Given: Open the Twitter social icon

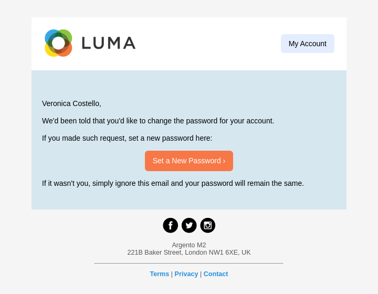Looking at the screenshot, I should point(189,225).
